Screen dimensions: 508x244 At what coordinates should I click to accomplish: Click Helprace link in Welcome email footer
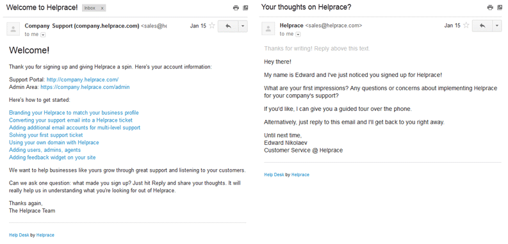[x=45, y=235]
